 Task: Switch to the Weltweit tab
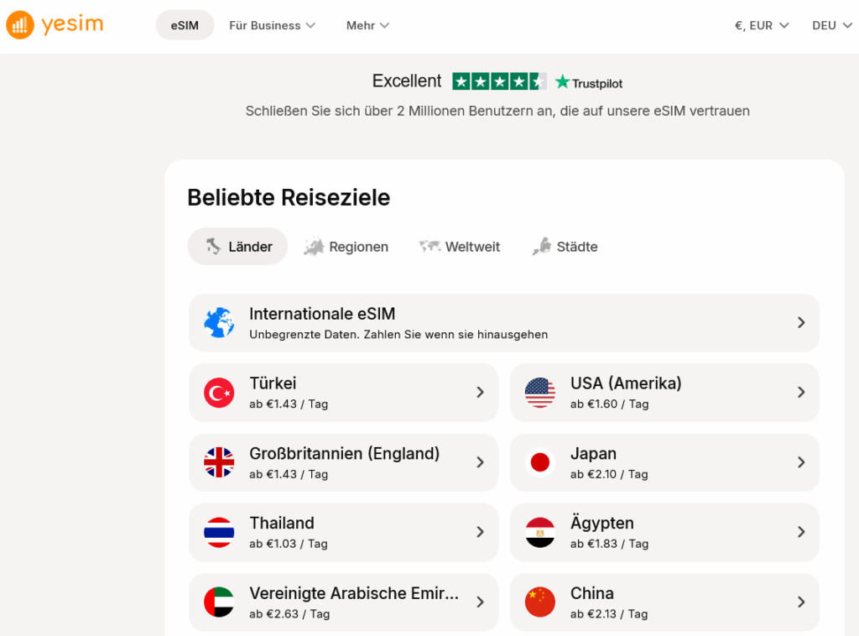point(459,246)
